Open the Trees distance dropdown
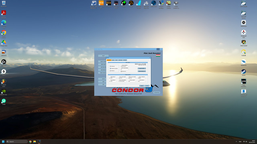This screenshot has height=144, width=257. [113, 81]
